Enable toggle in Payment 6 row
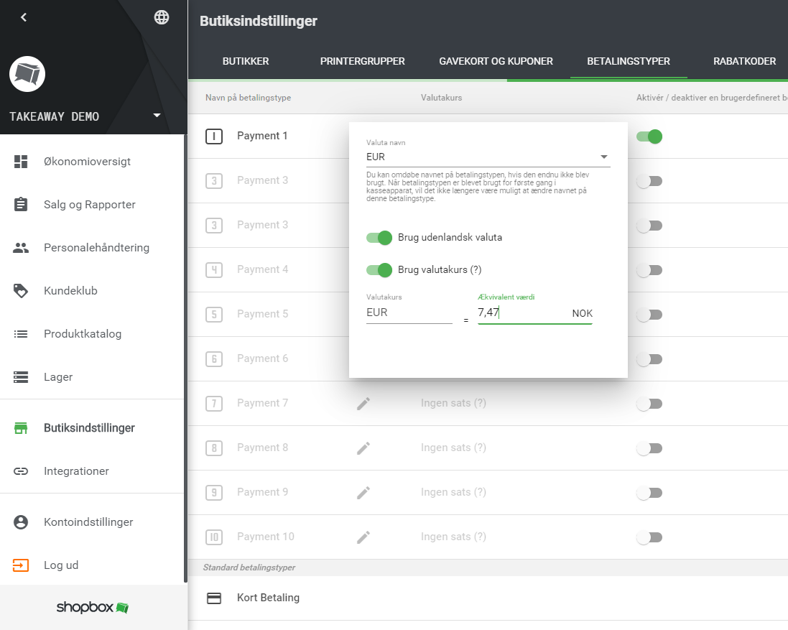This screenshot has width=788, height=630. point(649,359)
